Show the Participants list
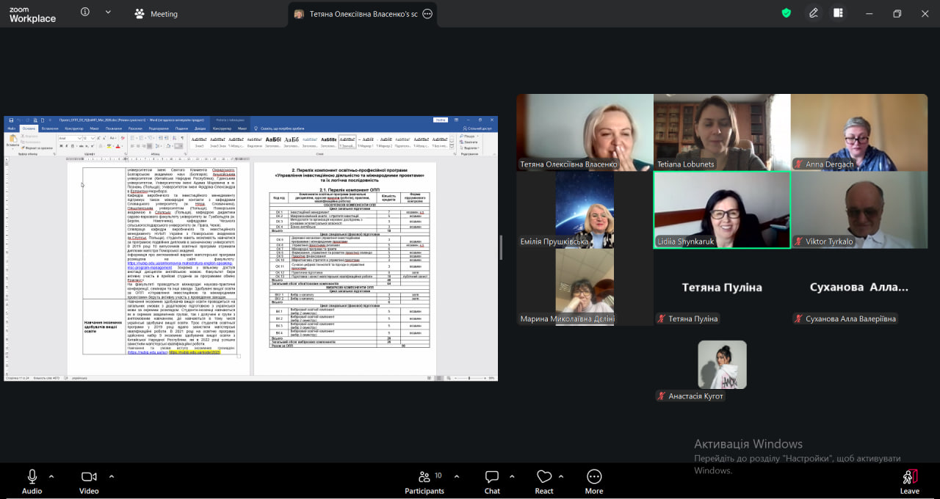This screenshot has width=940, height=499. 424,481
